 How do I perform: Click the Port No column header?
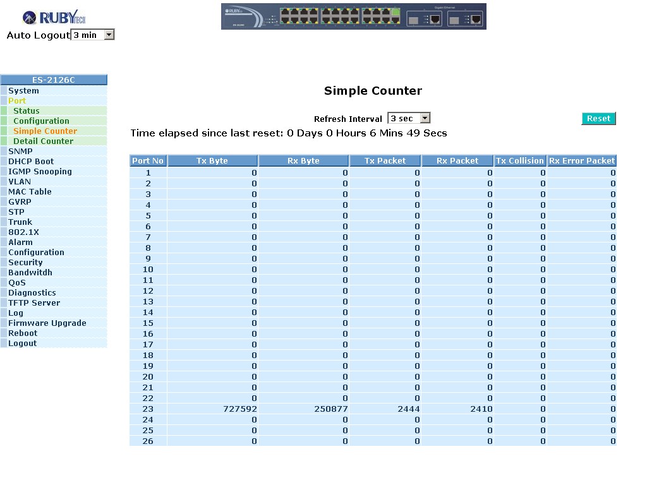148,161
